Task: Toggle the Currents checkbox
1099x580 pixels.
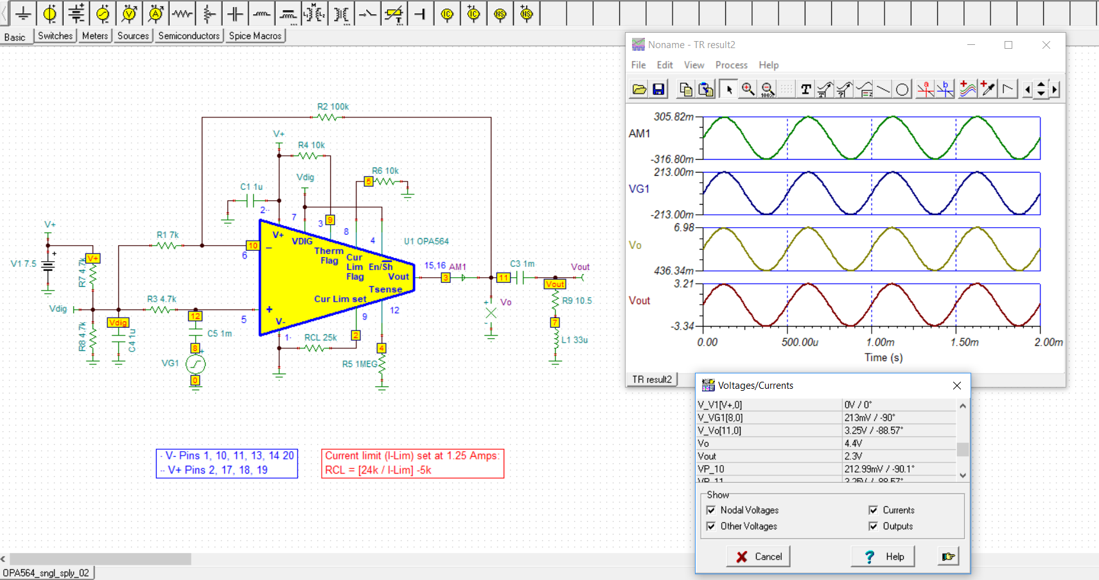Action: (873, 510)
